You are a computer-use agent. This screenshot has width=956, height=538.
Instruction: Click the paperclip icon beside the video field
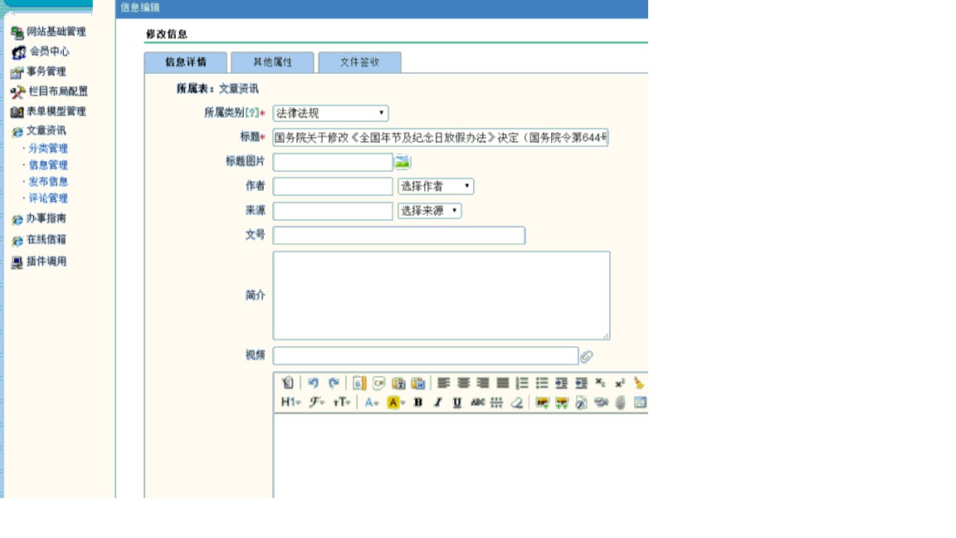click(x=587, y=356)
